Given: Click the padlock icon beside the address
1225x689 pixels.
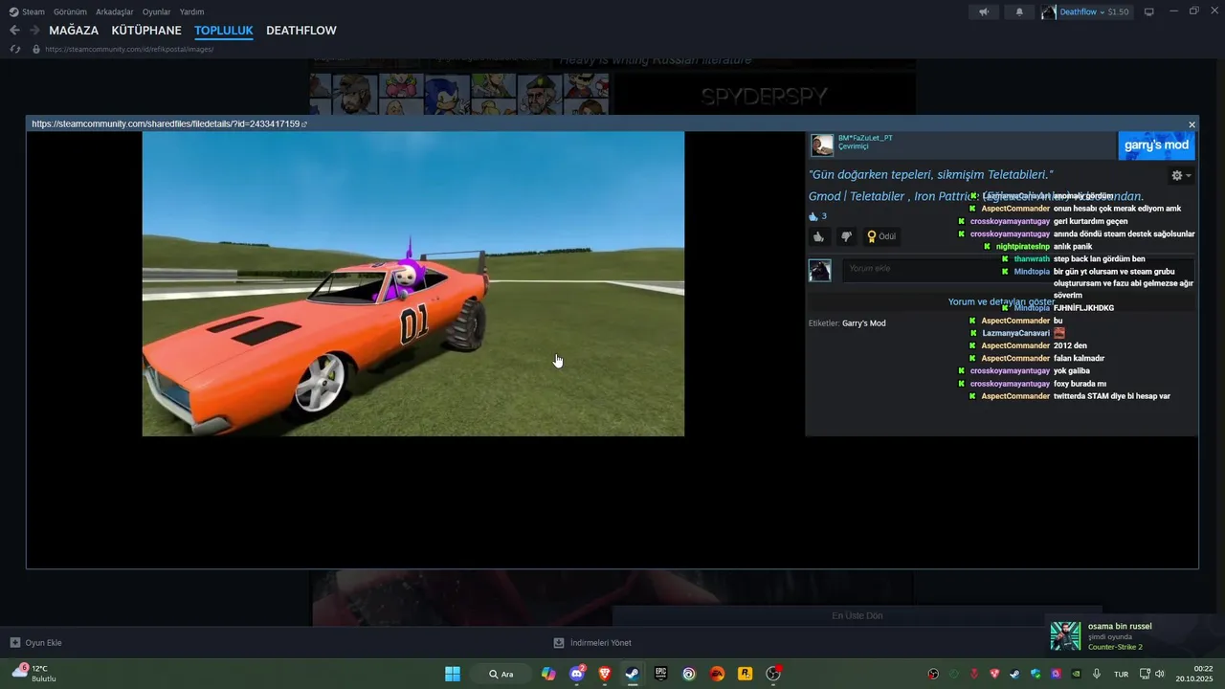Looking at the screenshot, I should pos(36,49).
